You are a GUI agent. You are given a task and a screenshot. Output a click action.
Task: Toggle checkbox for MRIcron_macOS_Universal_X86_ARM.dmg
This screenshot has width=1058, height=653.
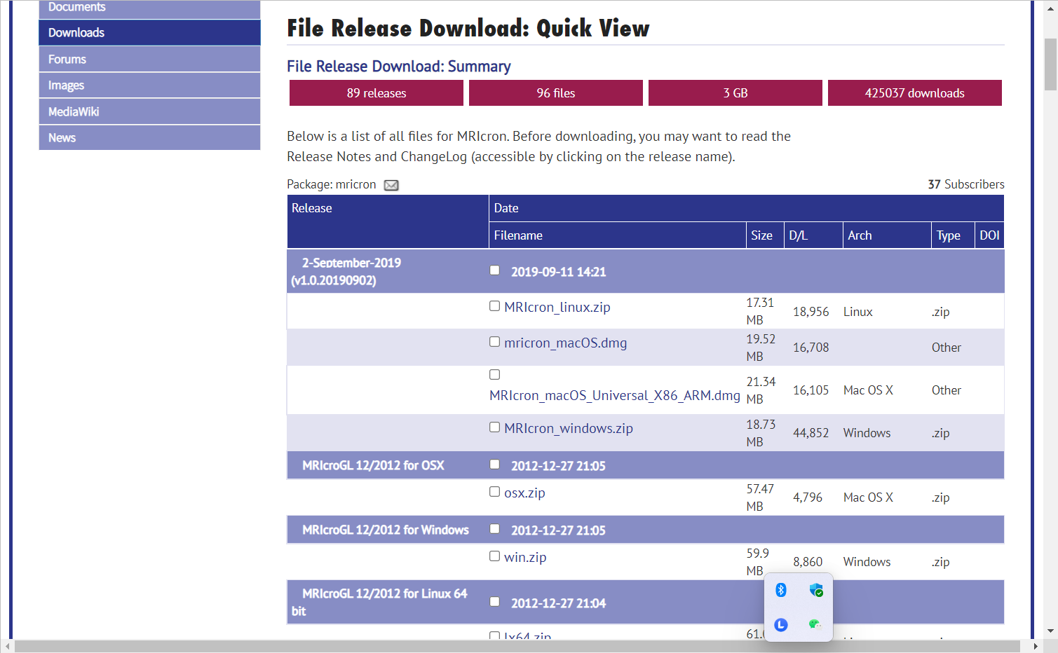(x=495, y=375)
